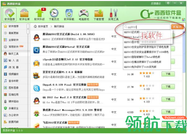Image resolution: width=187 pixels, height=134 pixels.
Task: Click the Skype app icon
Action: (x=36, y=88)
